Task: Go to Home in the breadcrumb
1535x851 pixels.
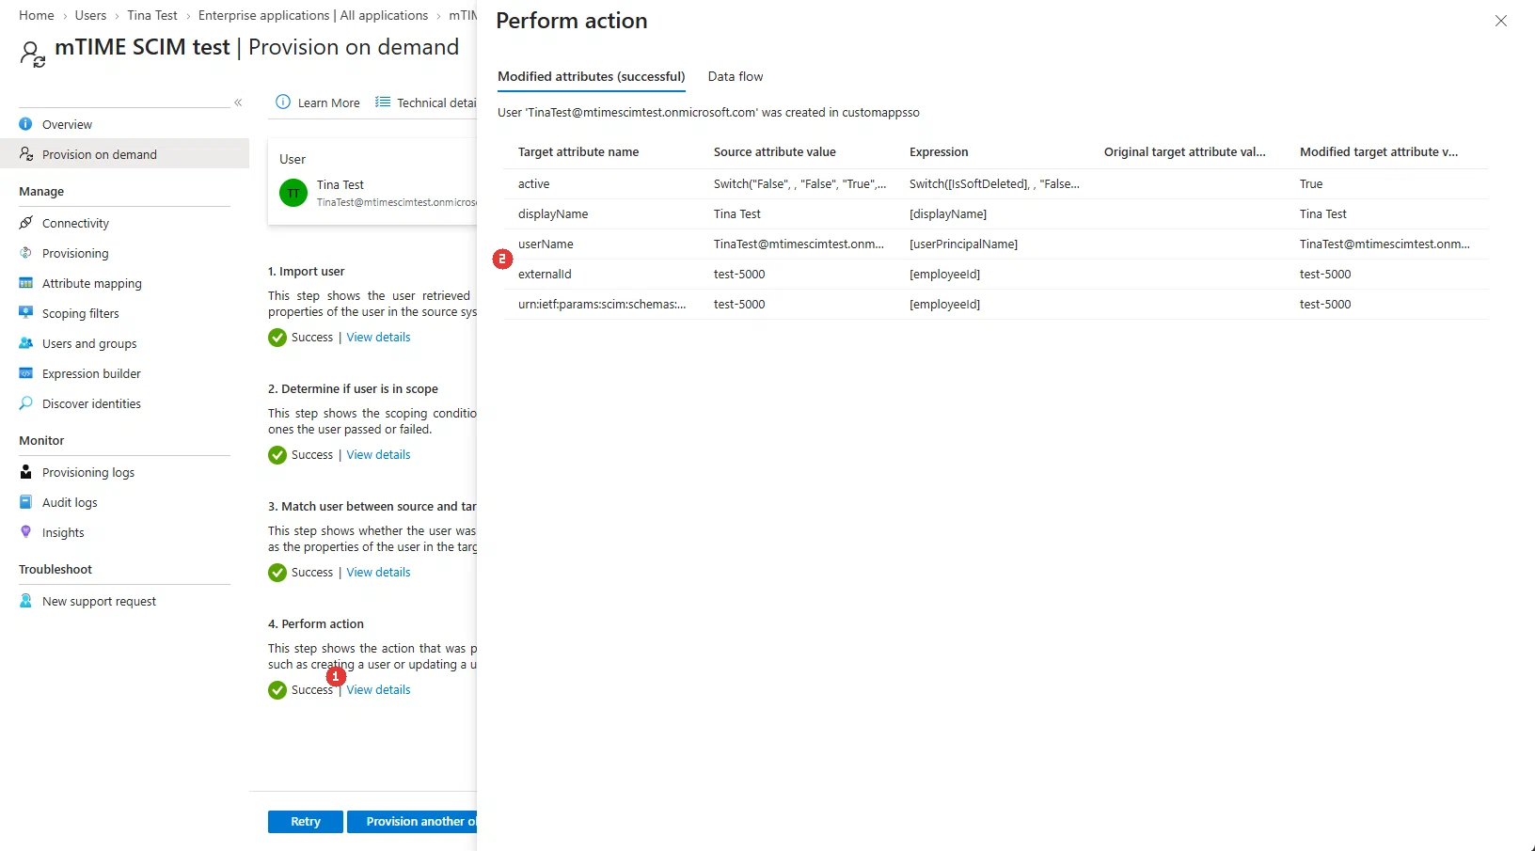Action: [x=37, y=16]
